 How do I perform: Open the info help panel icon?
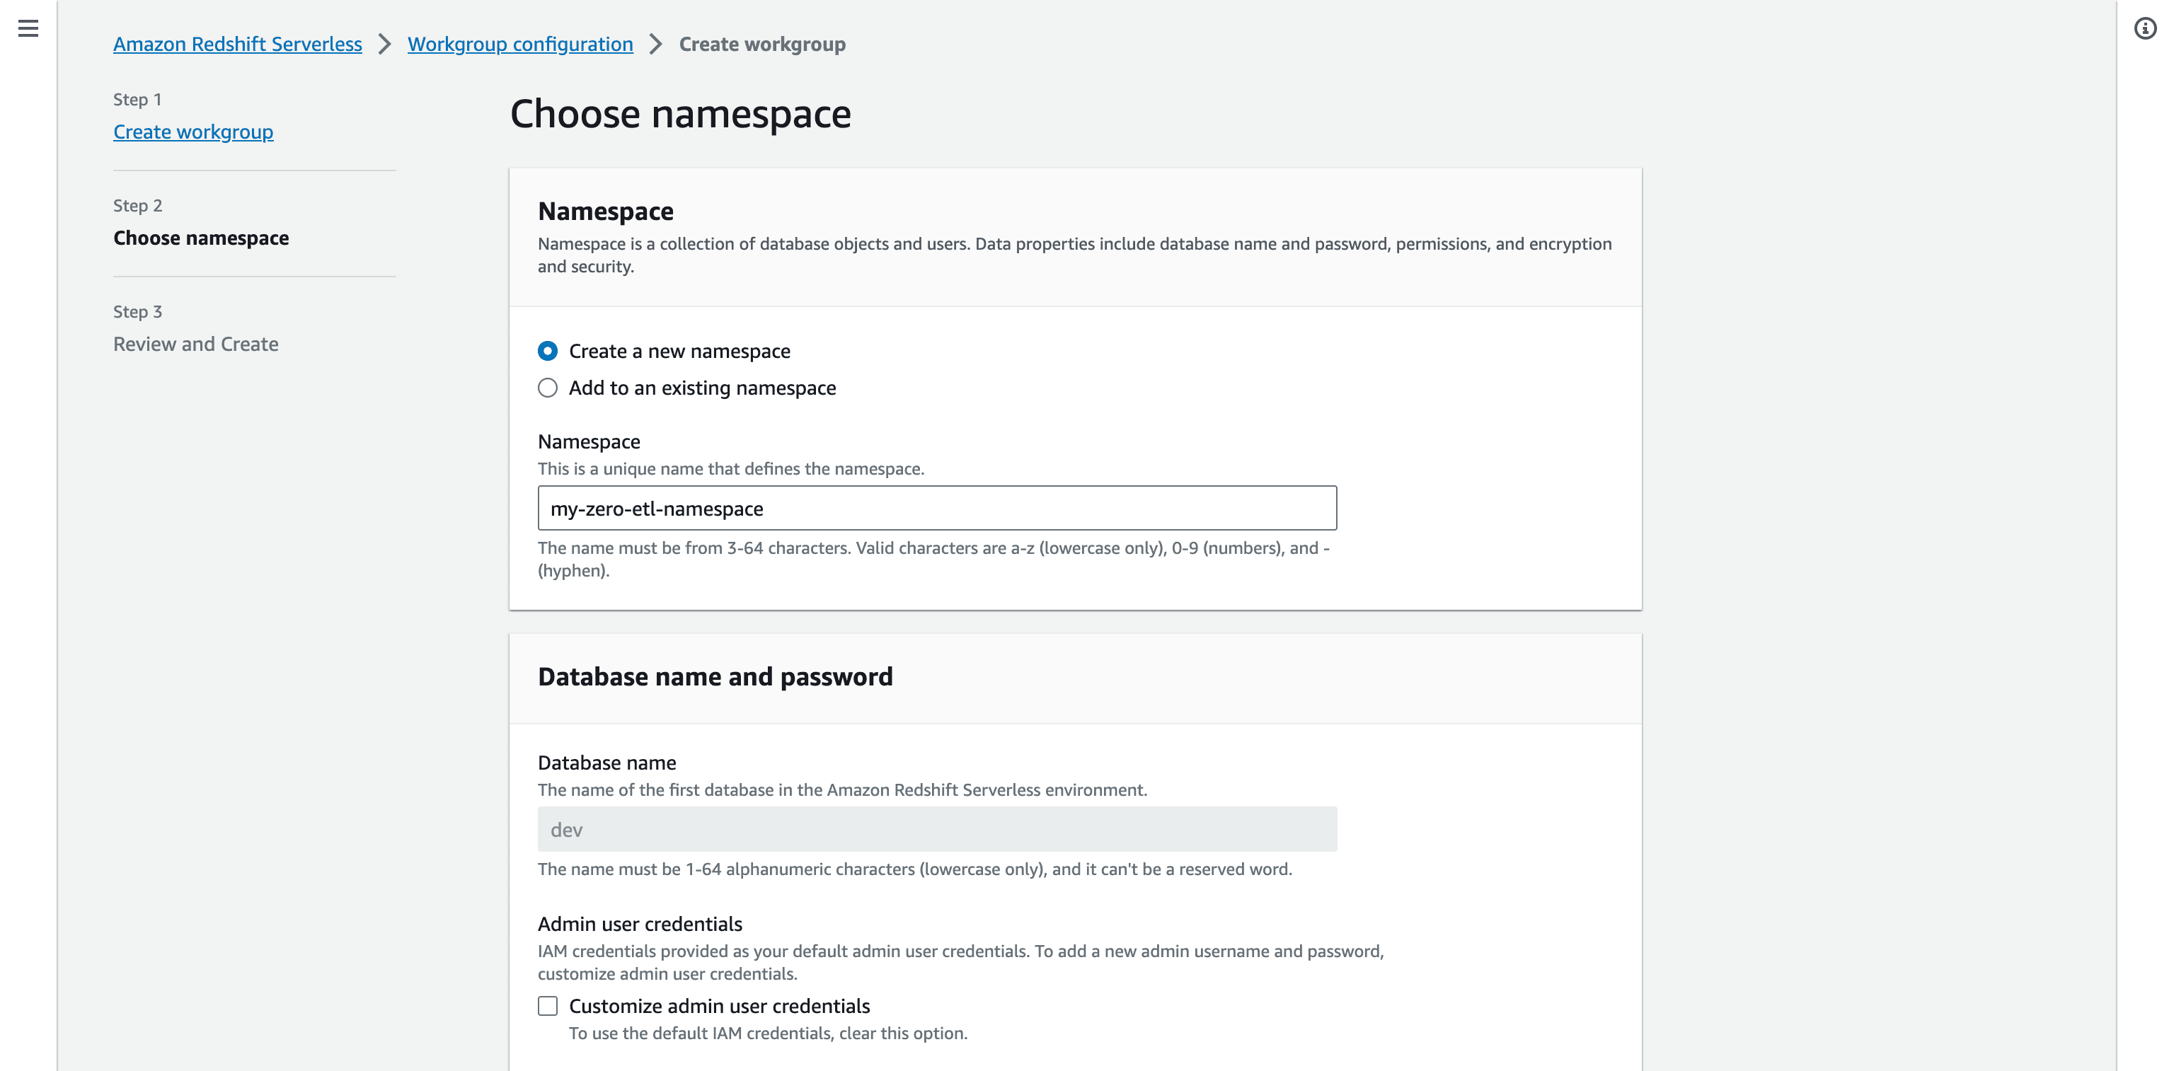point(2144,29)
